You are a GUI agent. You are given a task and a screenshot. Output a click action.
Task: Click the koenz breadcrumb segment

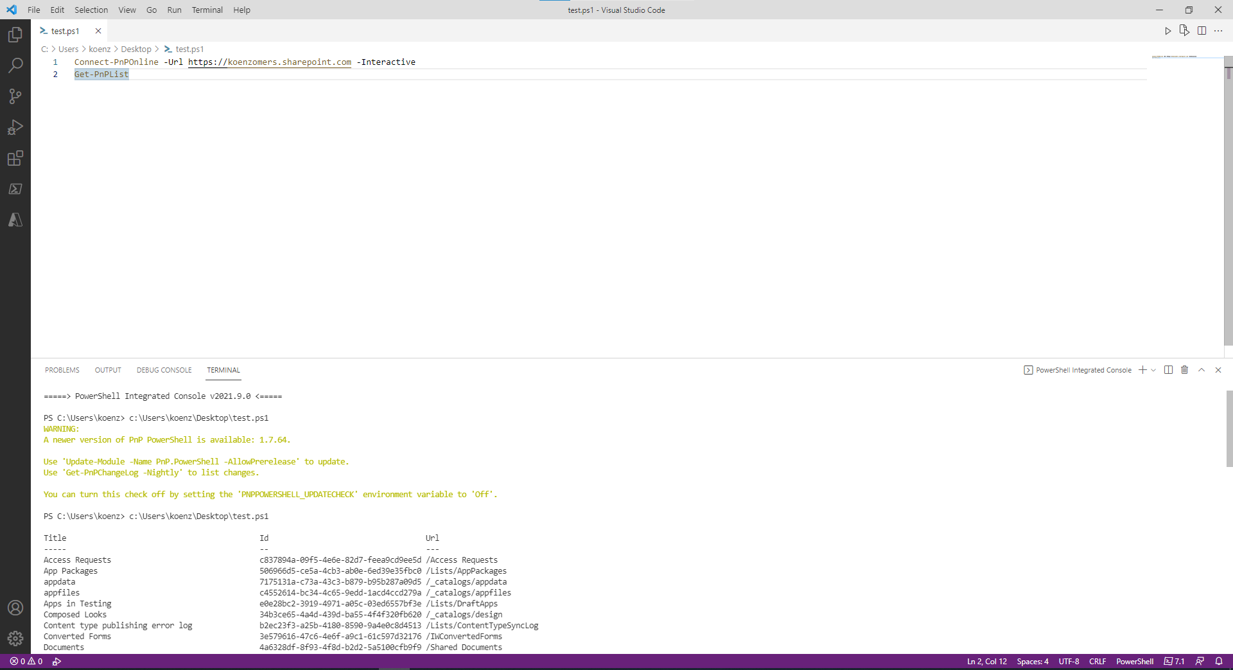(x=100, y=49)
